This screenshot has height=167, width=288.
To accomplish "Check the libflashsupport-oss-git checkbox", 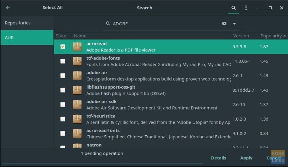I will 62,90.
